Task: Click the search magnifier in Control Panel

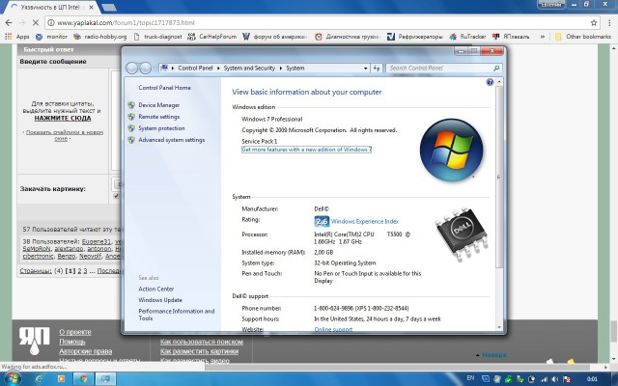Action: point(496,69)
